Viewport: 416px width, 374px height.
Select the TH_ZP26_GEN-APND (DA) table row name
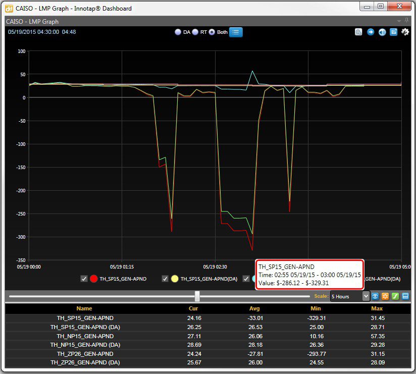pyautogui.click(x=85, y=362)
